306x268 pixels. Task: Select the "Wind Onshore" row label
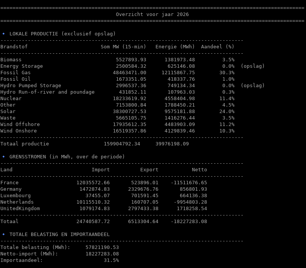pyautogui.click(x=19, y=131)
